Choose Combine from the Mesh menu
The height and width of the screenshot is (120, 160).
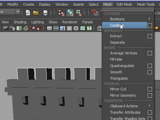click(x=124, y=25)
